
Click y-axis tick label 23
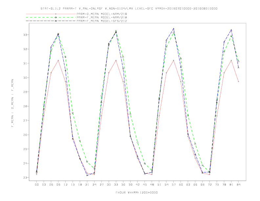[x=25, y=178]
